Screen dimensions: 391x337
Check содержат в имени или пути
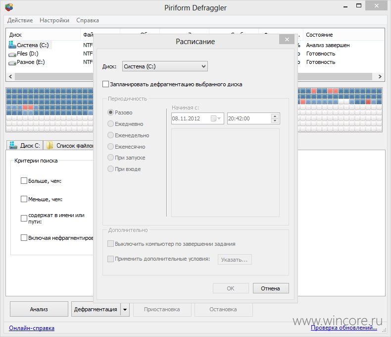pyautogui.click(x=24, y=218)
